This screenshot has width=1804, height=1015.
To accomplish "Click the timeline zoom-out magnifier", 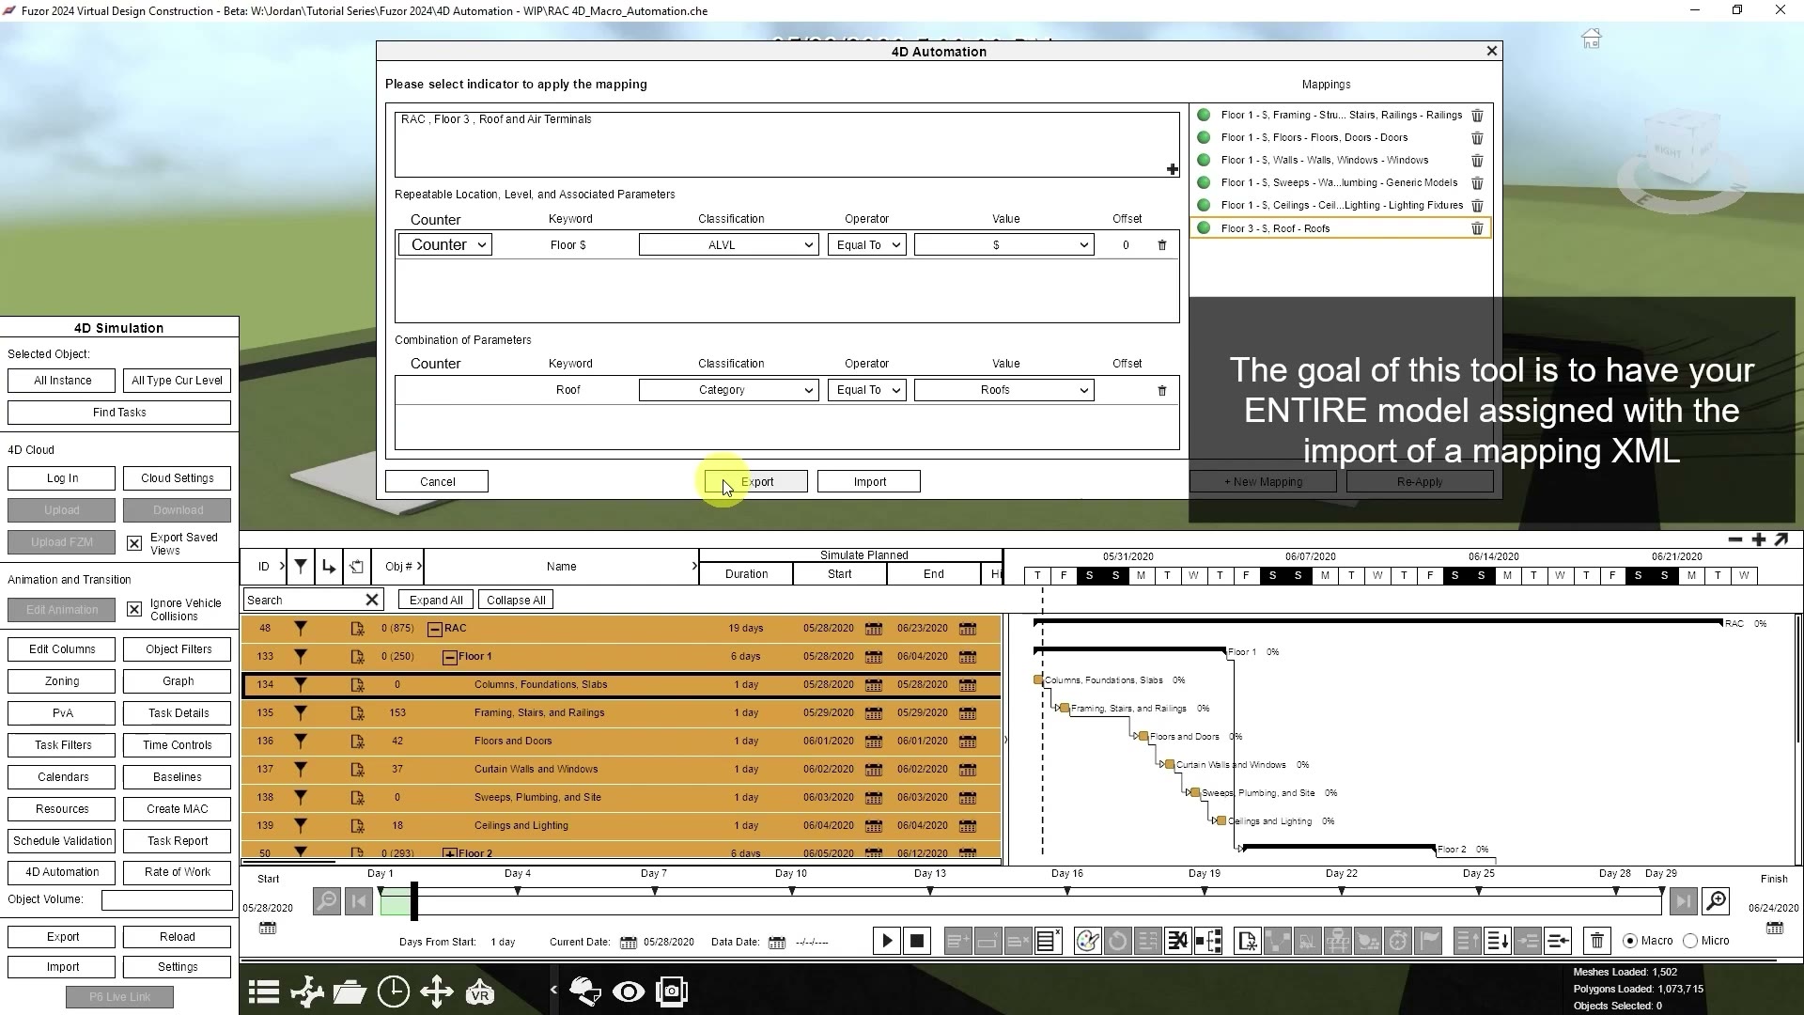I will click(x=326, y=901).
